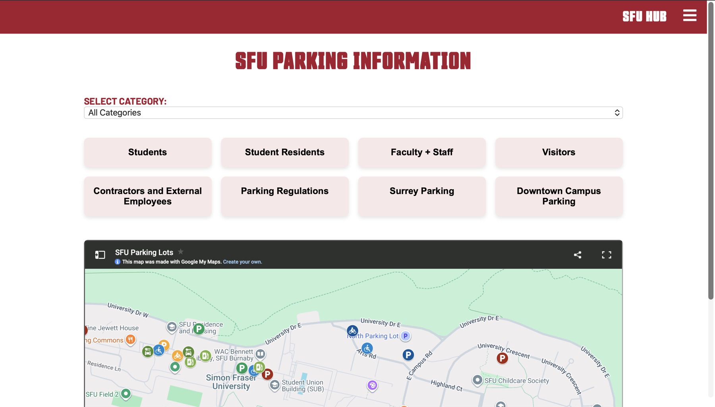The width and height of the screenshot is (715, 407).
Task: Star the SFU Parking Lots map
Action: pyautogui.click(x=181, y=252)
